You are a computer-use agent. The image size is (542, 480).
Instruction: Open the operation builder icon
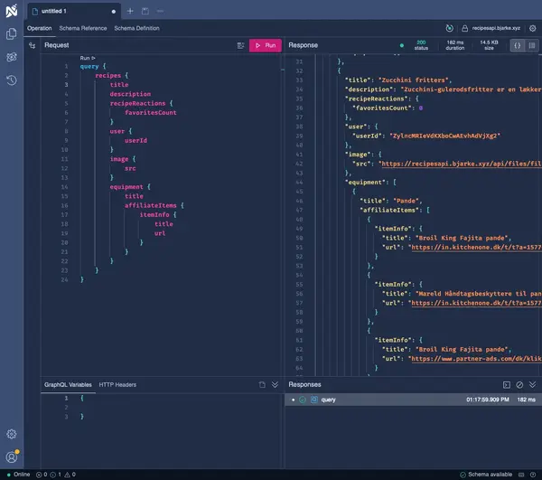[x=33, y=45]
